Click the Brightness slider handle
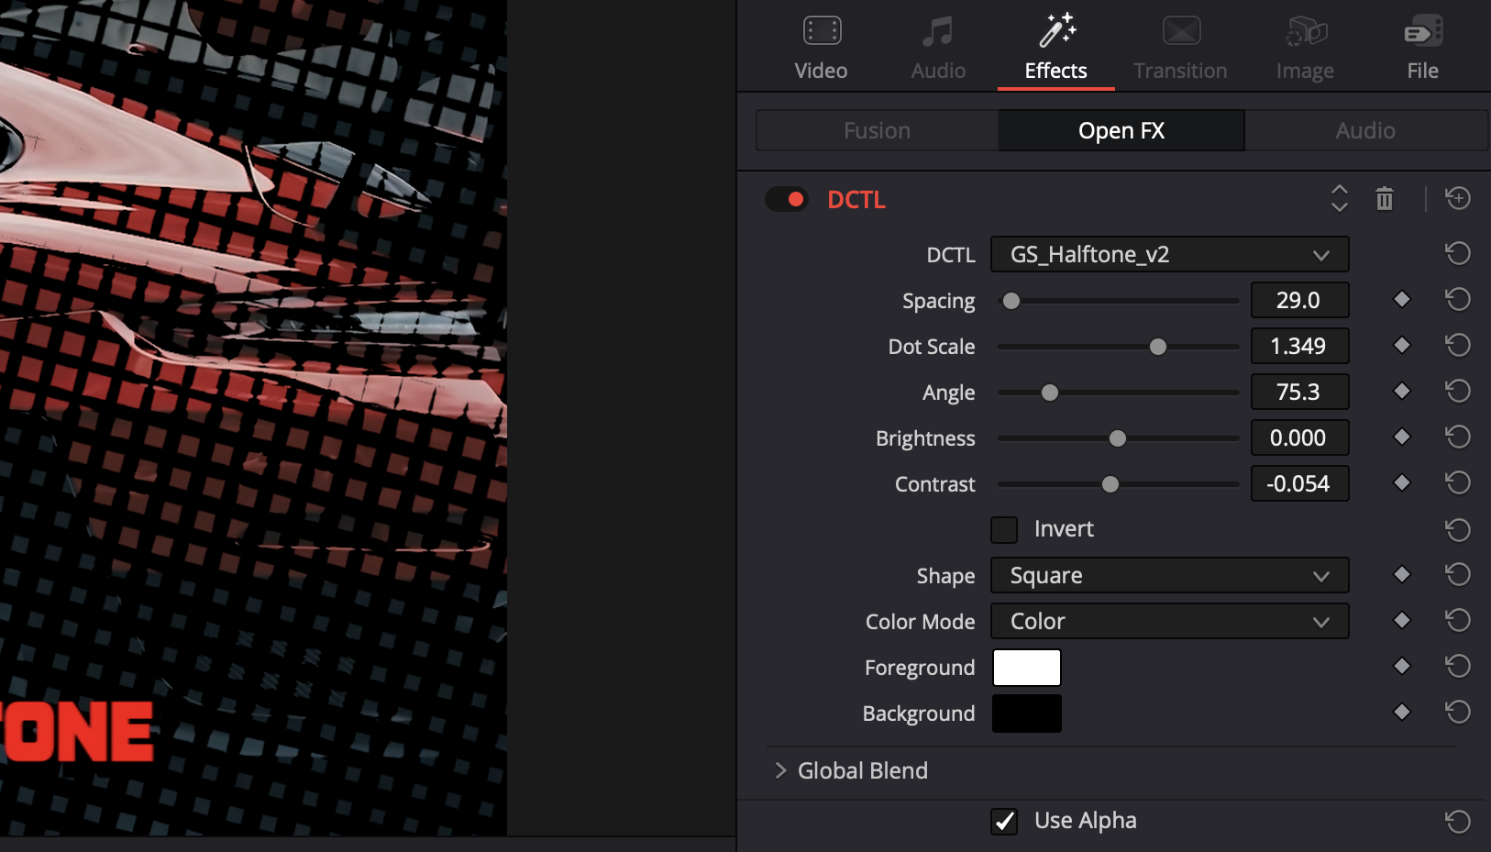Screen dimensions: 1491x852 tap(1117, 438)
